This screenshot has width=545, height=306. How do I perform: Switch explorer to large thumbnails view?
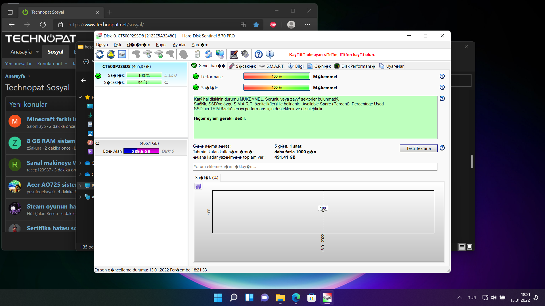469,247
